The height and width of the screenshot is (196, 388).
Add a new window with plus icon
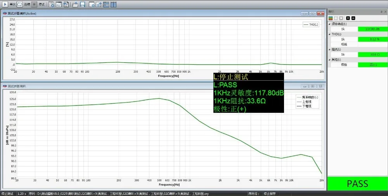click(x=92, y=4)
